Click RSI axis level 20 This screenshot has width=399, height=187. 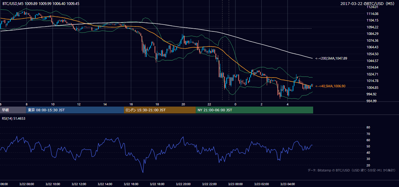pos(368,165)
